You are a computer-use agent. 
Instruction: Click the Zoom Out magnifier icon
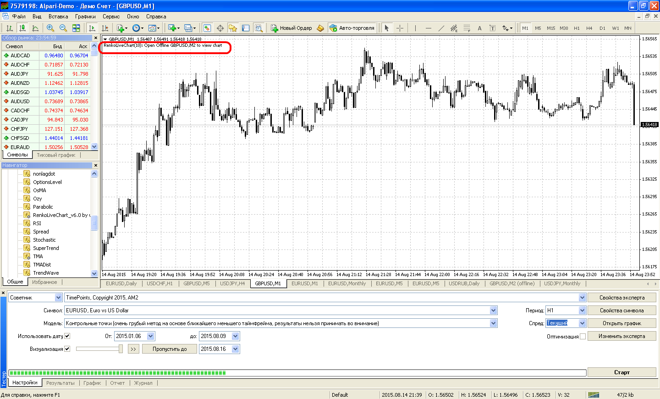[63, 28]
